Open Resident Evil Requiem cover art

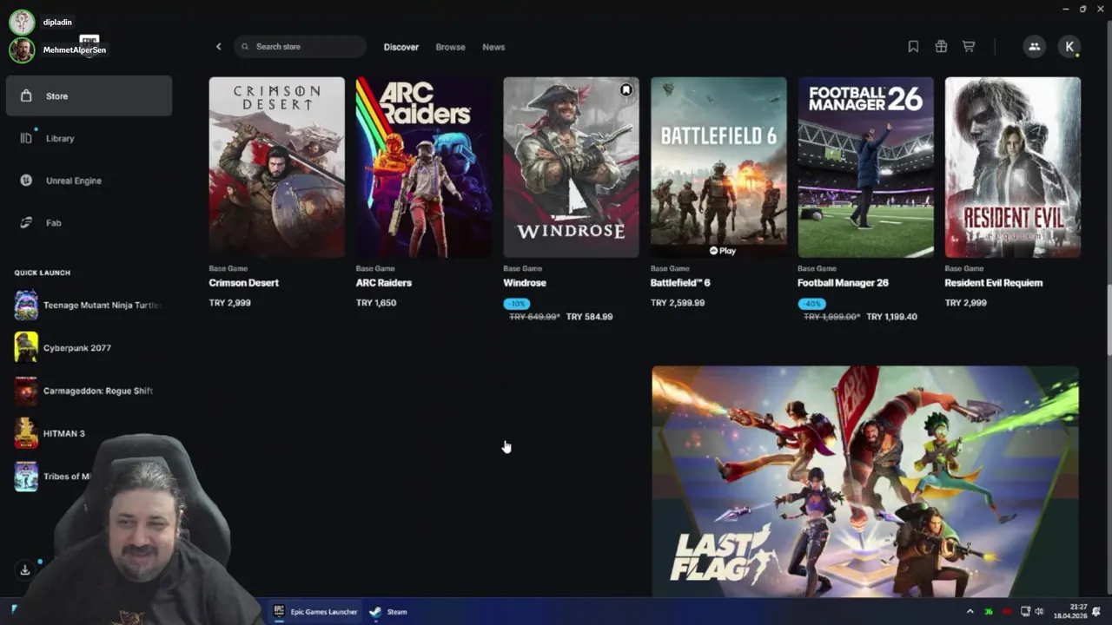pos(1013,167)
